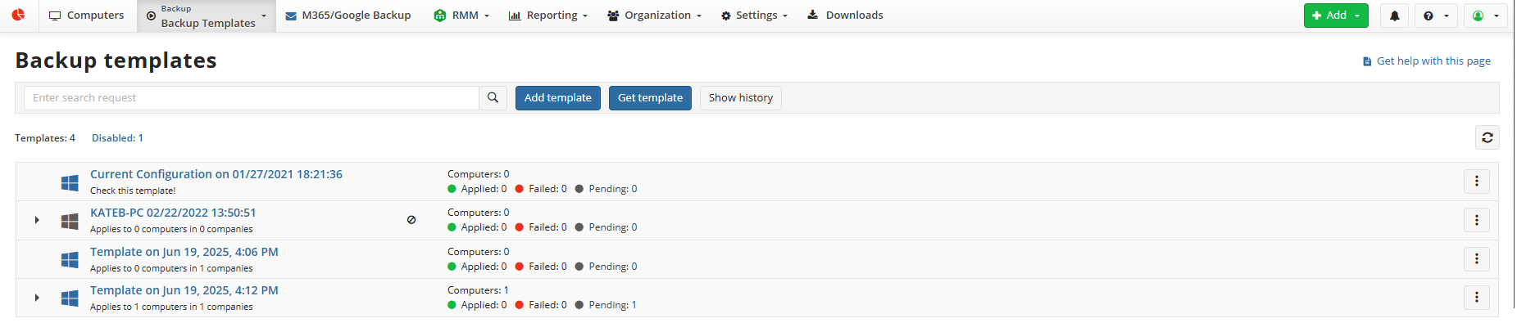Open options menu for Current Configuration template
The height and width of the screenshot is (323, 1517).
pos(1476,181)
